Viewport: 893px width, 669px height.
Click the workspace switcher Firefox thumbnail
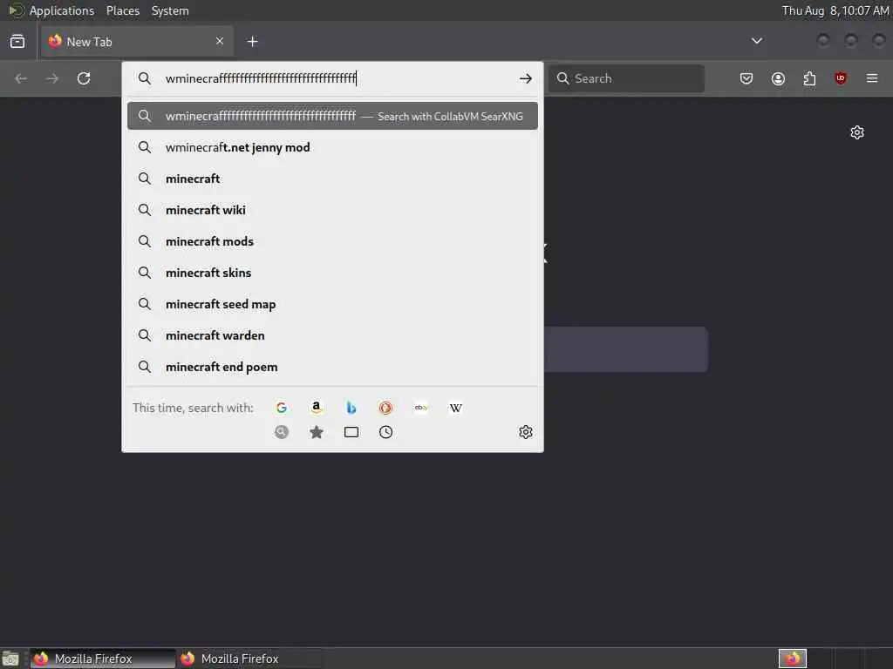tap(792, 659)
